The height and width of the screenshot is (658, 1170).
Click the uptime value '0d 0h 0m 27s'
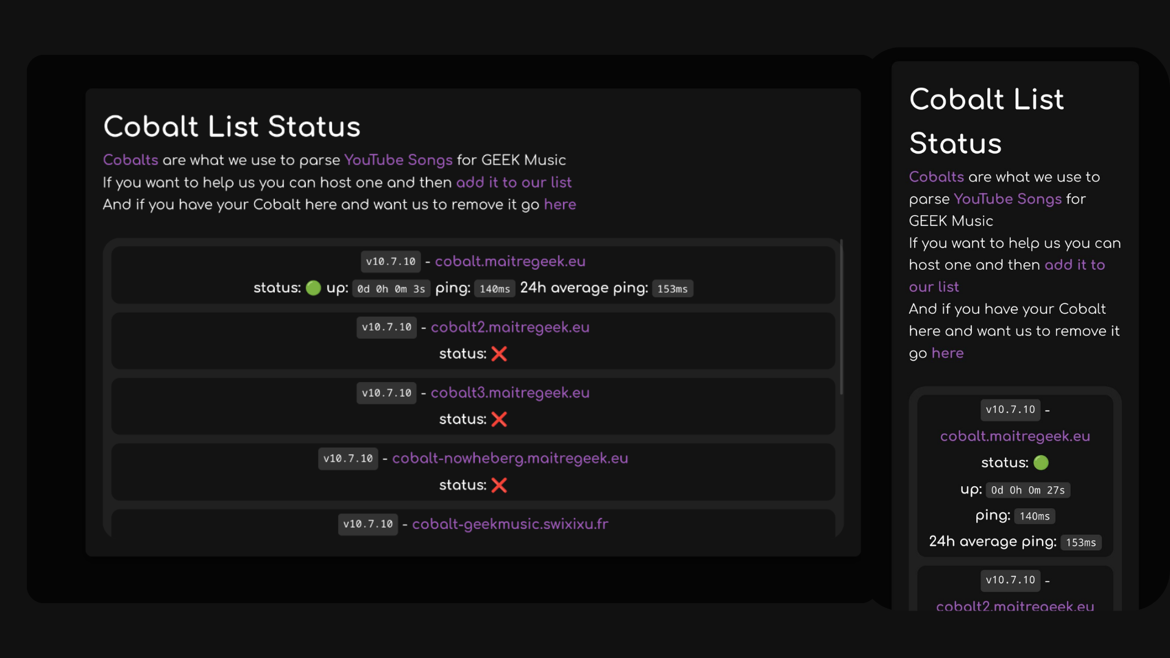(x=1028, y=490)
